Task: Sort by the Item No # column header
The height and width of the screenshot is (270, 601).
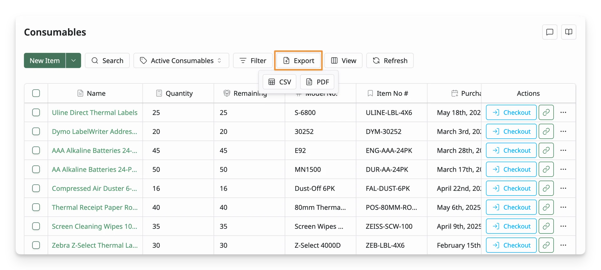Action: [x=392, y=93]
